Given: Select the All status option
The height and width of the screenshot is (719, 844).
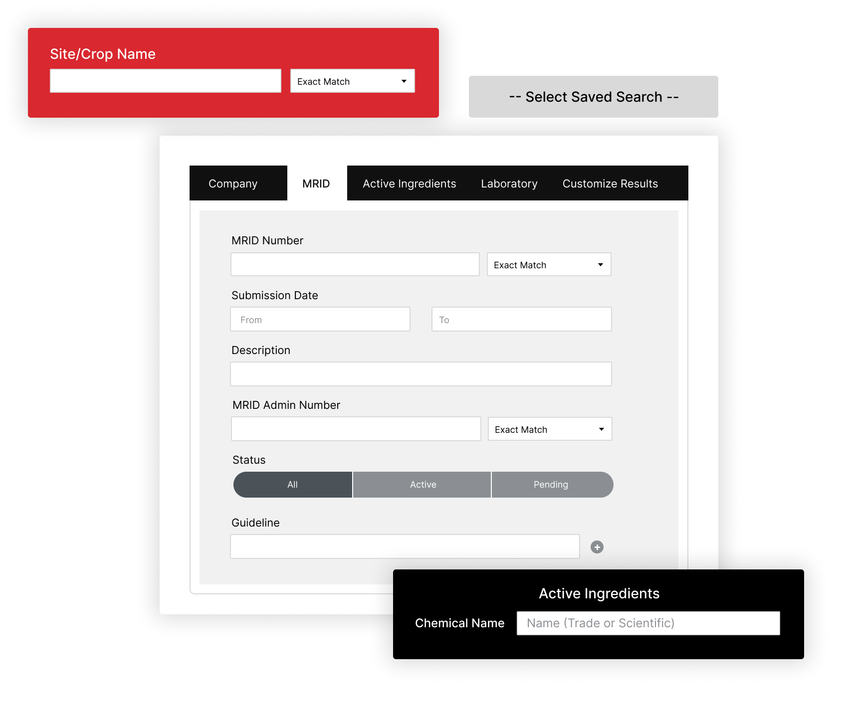Looking at the screenshot, I should (x=293, y=485).
